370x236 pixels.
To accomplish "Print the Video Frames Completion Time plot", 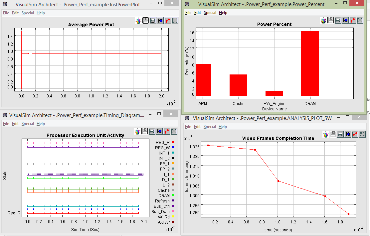I will (340, 134).
